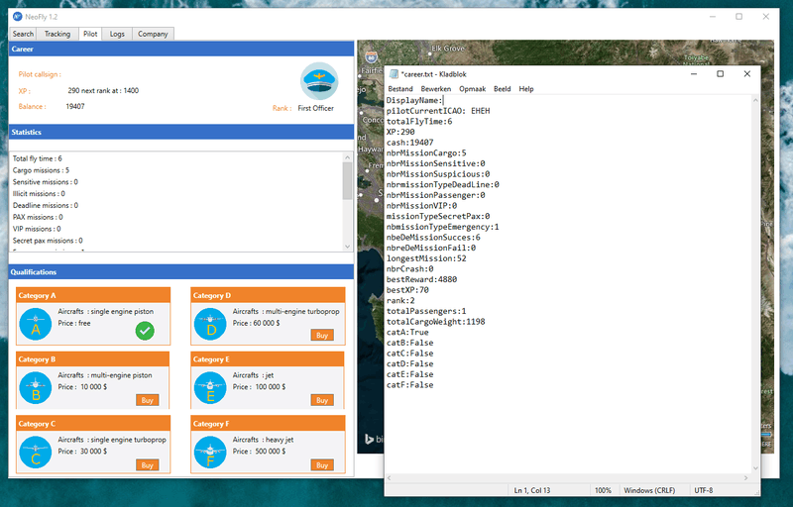Click the Category F plane icon
793x507 pixels.
pos(210,453)
